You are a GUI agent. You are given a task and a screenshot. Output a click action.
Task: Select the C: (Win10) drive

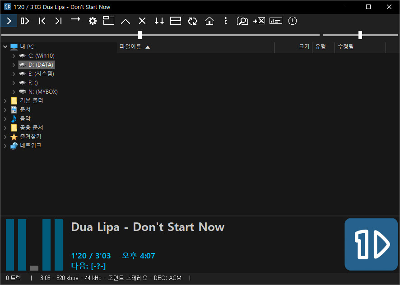tap(42, 56)
